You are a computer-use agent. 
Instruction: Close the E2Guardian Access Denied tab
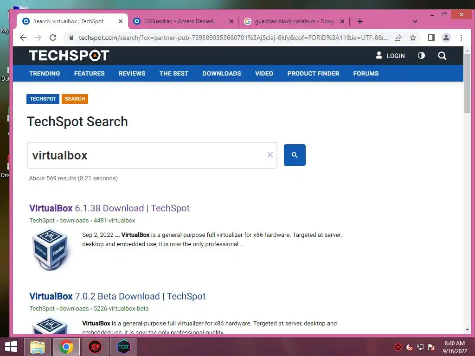[x=231, y=21]
